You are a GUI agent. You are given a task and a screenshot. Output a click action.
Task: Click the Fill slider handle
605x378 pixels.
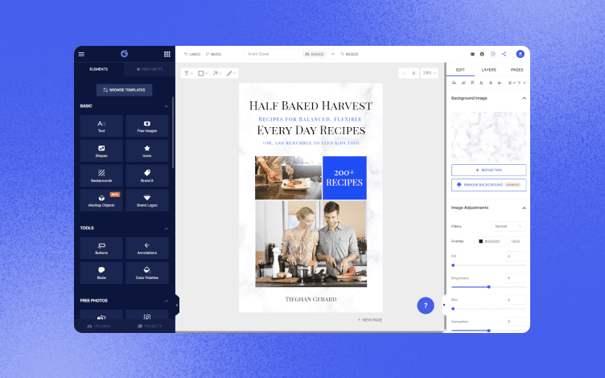[x=453, y=265]
